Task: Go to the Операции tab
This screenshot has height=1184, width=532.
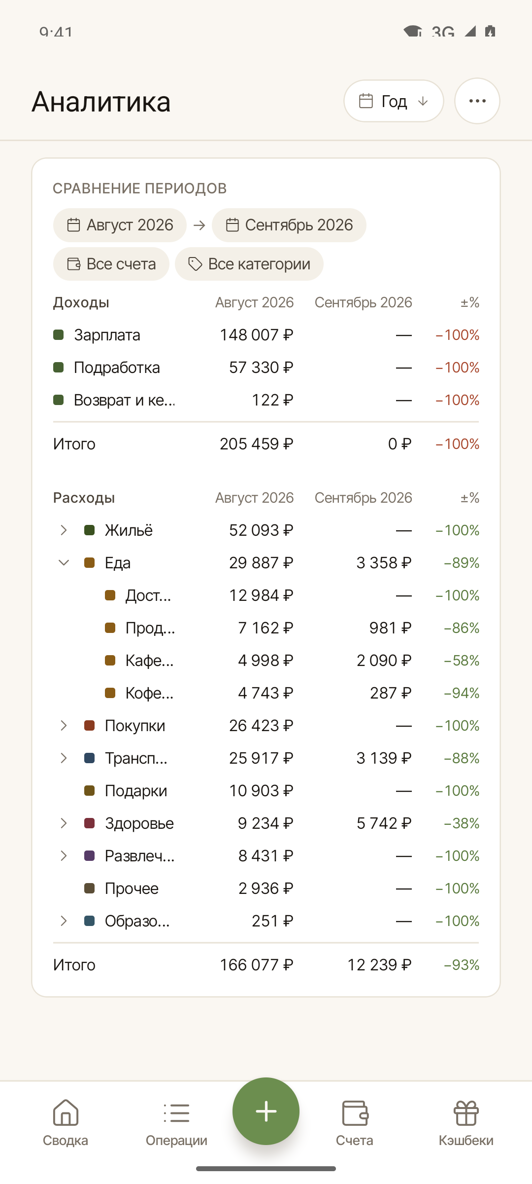Action: tap(176, 1122)
